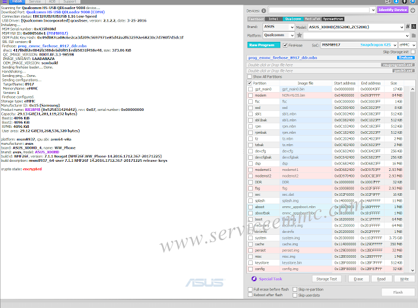Click the dark square icon after the hash
418x308 pixels.
click(x=413, y=26)
